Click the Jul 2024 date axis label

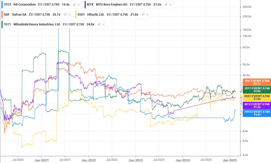click(x=206, y=160)
